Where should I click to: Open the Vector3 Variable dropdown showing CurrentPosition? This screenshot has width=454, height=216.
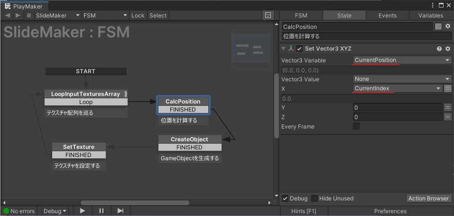(x=402, y=60)
